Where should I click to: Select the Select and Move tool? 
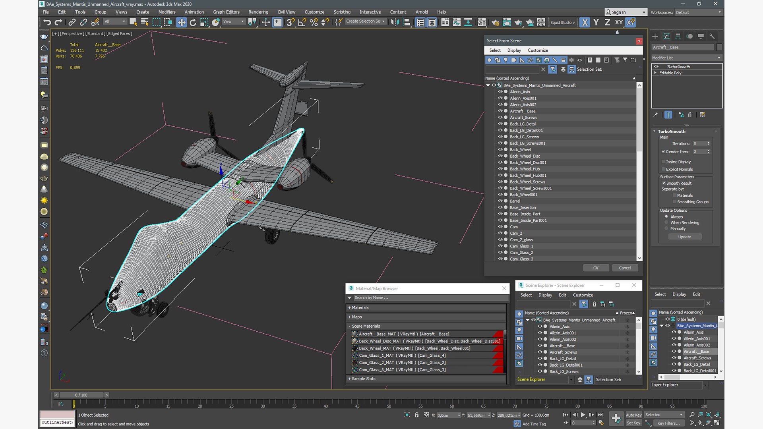coord(181,23)
